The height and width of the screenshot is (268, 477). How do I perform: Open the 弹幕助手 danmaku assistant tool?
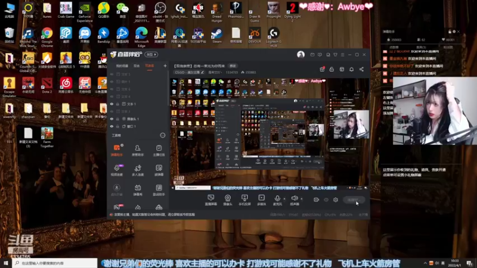coord(117,151)
